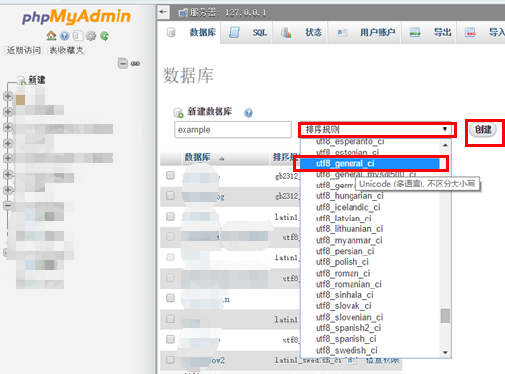The width and height of the screenshot is (505, 374).
Task: Click 新建 in the navigation tree
Action: (x=37, y=80)
